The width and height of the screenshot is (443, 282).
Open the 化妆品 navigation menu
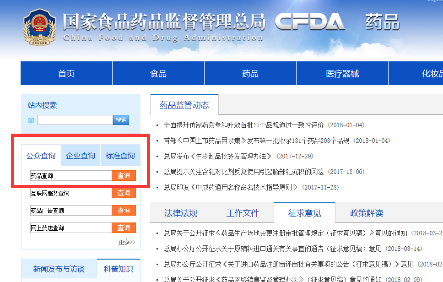click(x=416, y=73)
